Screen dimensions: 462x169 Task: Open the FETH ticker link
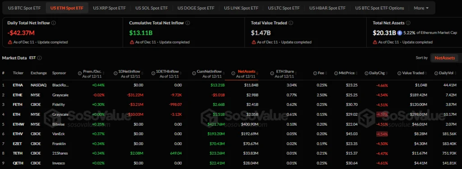pyautogui.click(x=17, y=105)
